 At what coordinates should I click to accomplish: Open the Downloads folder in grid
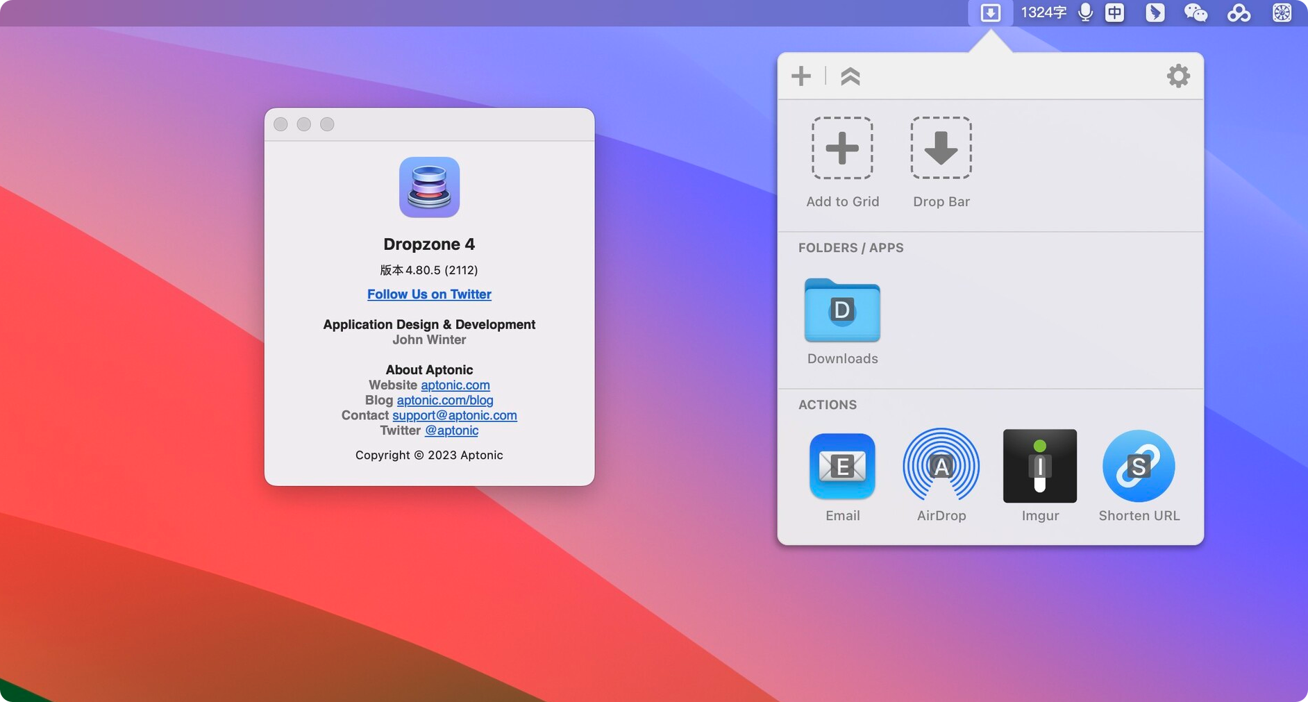click(x=842, y=321)
